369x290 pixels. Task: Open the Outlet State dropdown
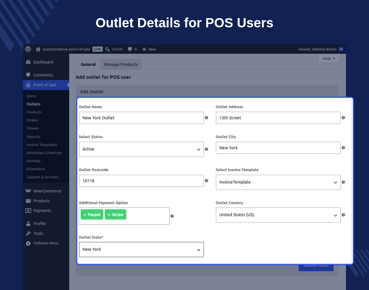[x=141, y=249]
